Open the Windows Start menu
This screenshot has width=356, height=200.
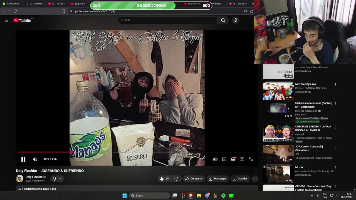(125, 196)
